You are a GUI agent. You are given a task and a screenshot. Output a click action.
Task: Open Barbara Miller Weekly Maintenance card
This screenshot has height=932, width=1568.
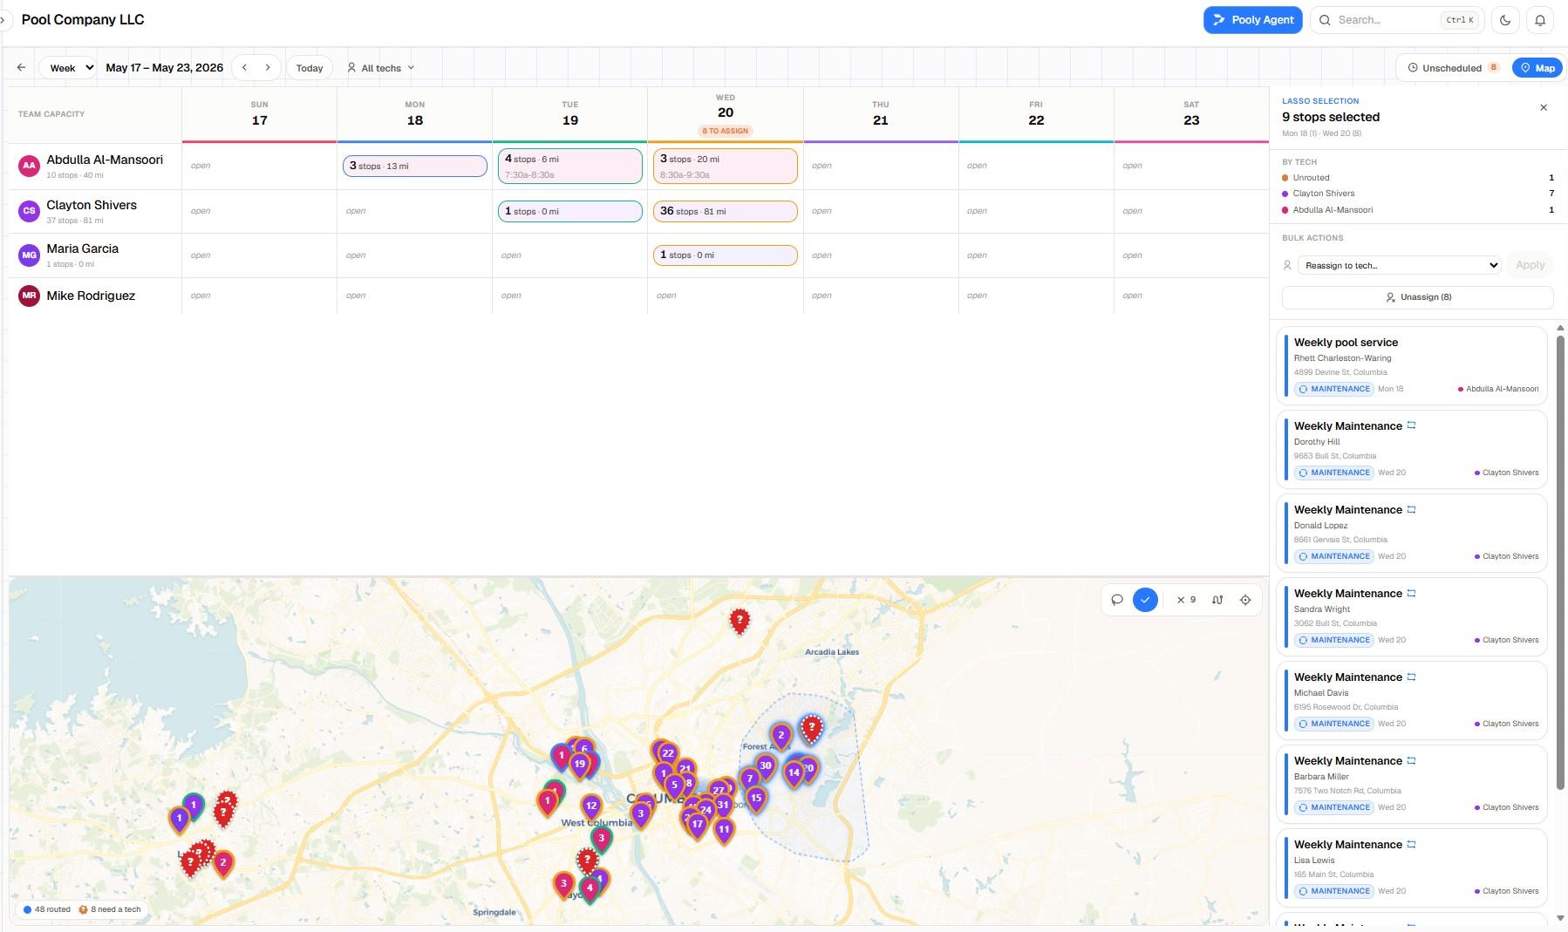point(1411,784)
